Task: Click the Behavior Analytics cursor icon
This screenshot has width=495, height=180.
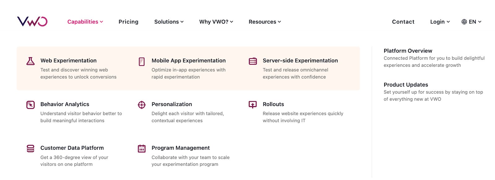Action: click(x=30, y=105)
